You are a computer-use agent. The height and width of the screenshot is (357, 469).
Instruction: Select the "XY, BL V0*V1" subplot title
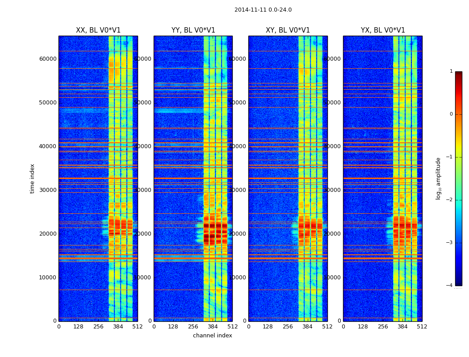pyautogui.click(x=288, y=30)
